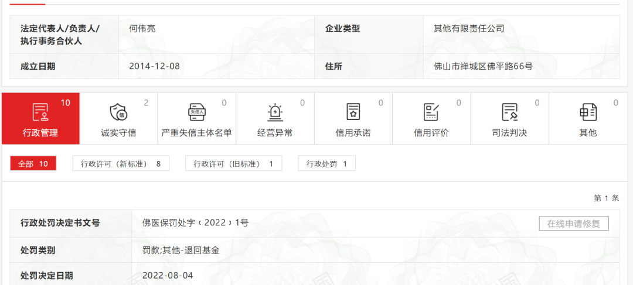Open the 司法判决 gavel icon
Screen dimensions: 633x285
(509, 112)
